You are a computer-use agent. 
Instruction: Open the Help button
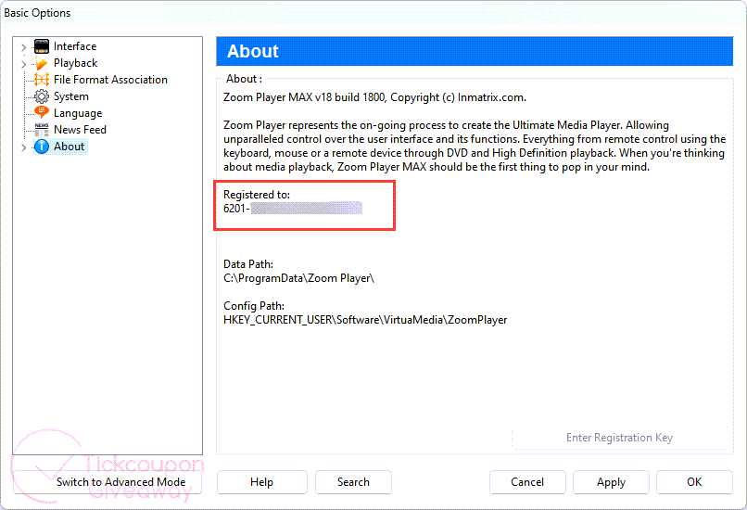[262, 482]
